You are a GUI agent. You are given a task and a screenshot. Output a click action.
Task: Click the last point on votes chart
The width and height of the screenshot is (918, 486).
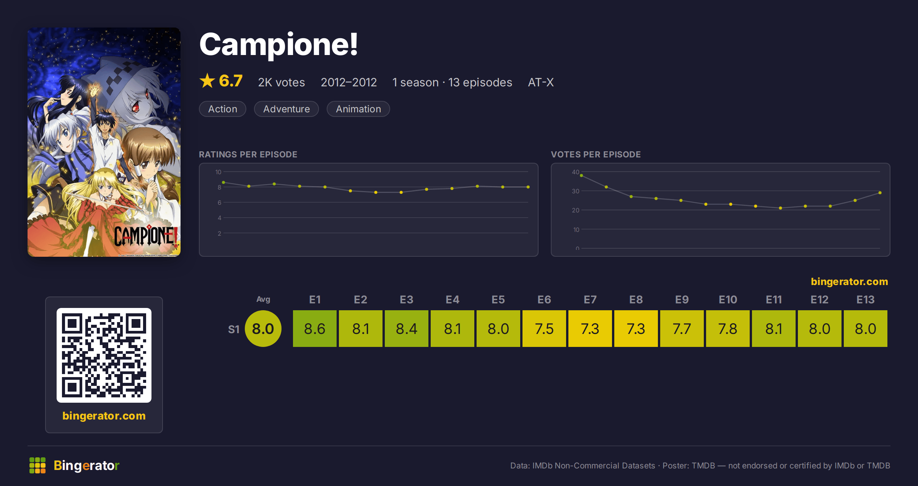(x=880, y=193)
